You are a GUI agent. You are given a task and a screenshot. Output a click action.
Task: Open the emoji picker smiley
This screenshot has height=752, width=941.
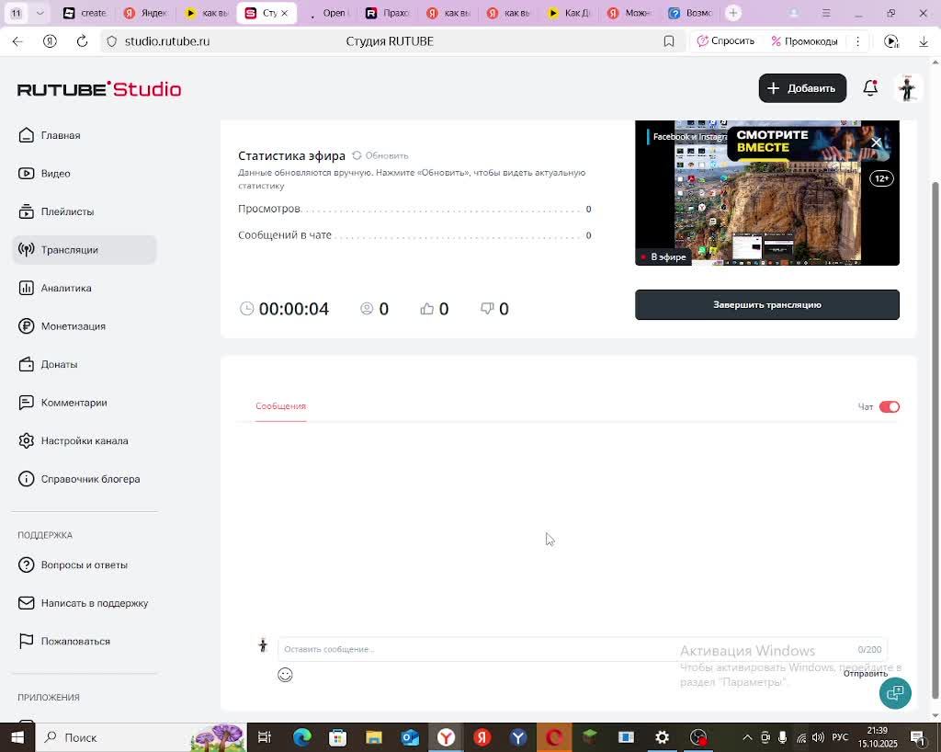pyautogui.click(x=285, y=675)
